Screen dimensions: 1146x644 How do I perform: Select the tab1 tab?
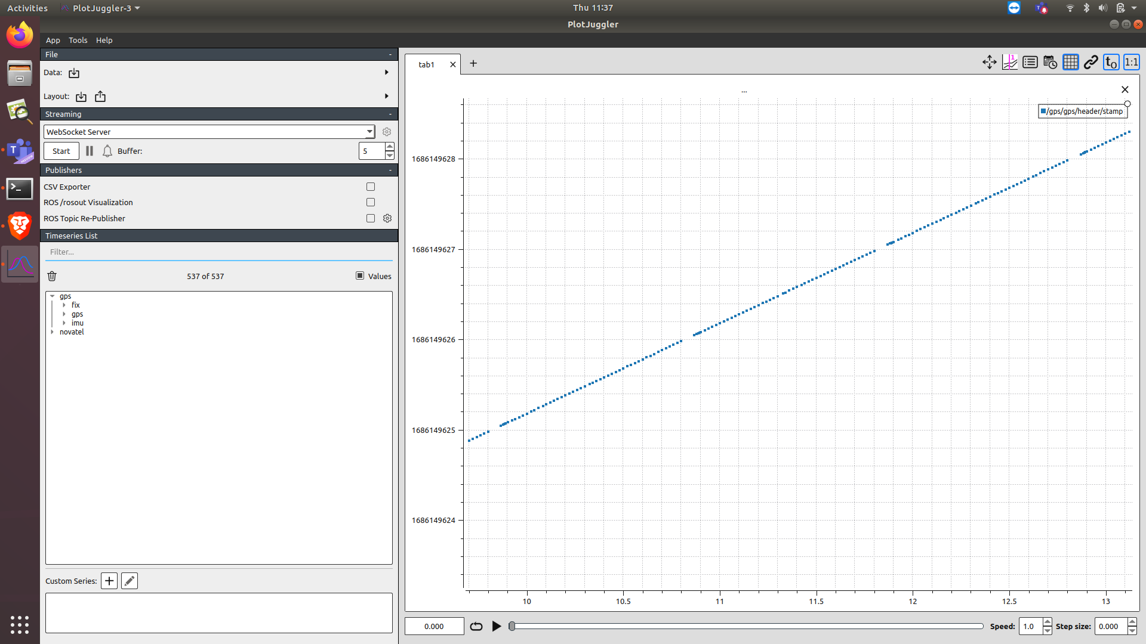[x=426, y=64]
